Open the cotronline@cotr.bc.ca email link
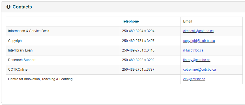The width and height of the screenshot is (245, 105). pos(199,70)
